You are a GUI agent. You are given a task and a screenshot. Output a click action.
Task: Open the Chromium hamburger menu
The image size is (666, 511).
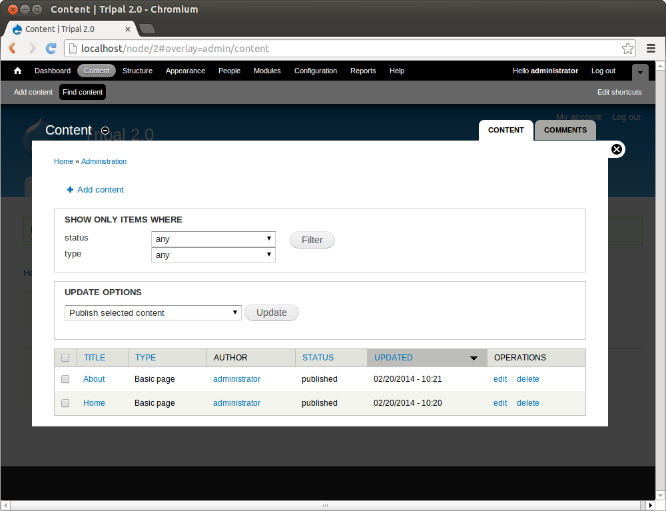point(651,48)
